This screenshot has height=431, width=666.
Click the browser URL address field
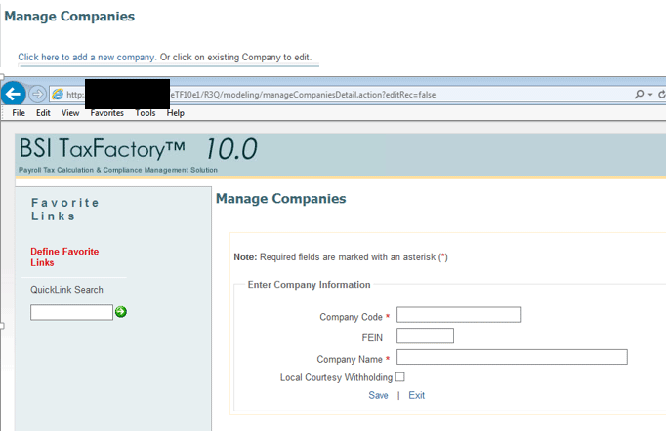pyautogui.click(x=340, y=95)
